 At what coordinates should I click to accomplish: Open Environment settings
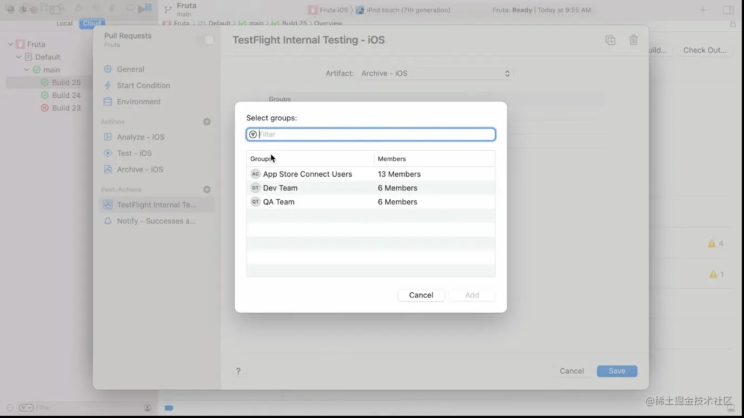click(157, 102)
